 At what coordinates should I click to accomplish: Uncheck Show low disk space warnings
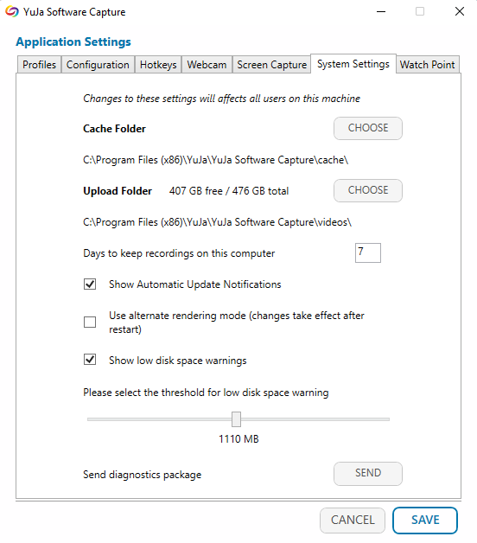tap(90, 360)
